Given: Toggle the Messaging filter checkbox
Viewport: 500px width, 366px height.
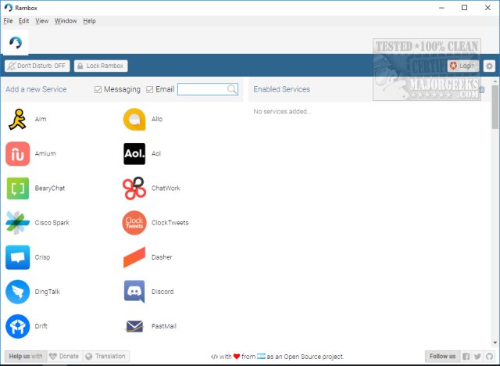Looking at the screenshot, I should coord(98,89).
